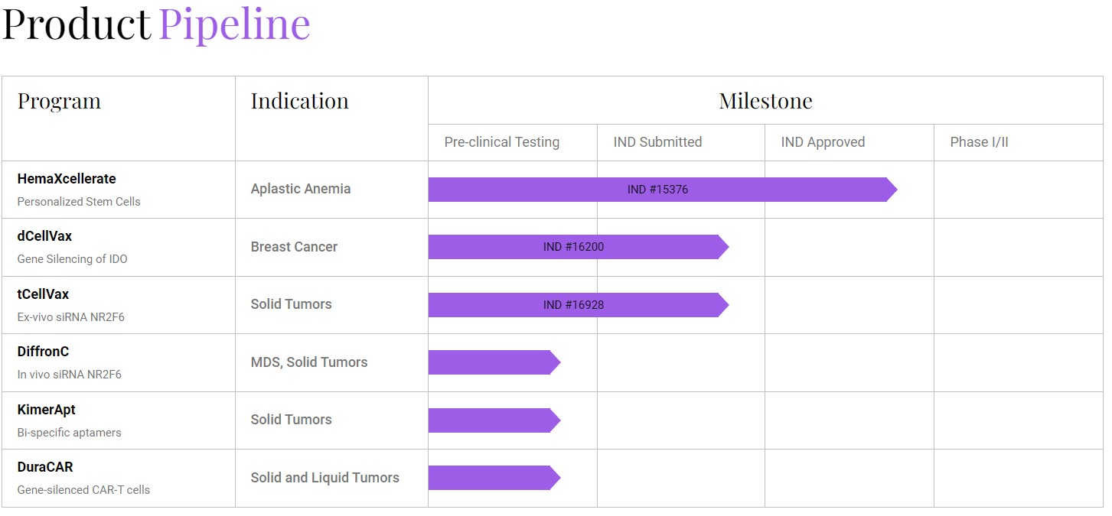Select the DiffronC program name
Image resolution: width=1112 pixels, height=516 pixels.
43,352
